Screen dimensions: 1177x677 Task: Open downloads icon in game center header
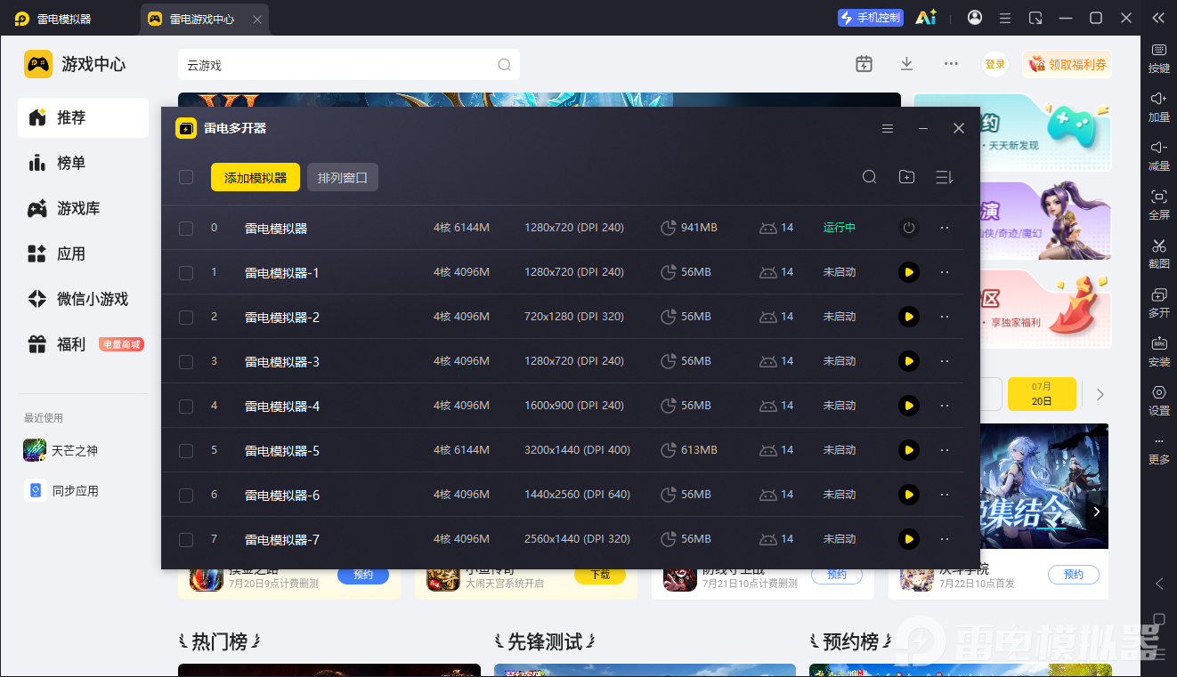tap(906, 64)
